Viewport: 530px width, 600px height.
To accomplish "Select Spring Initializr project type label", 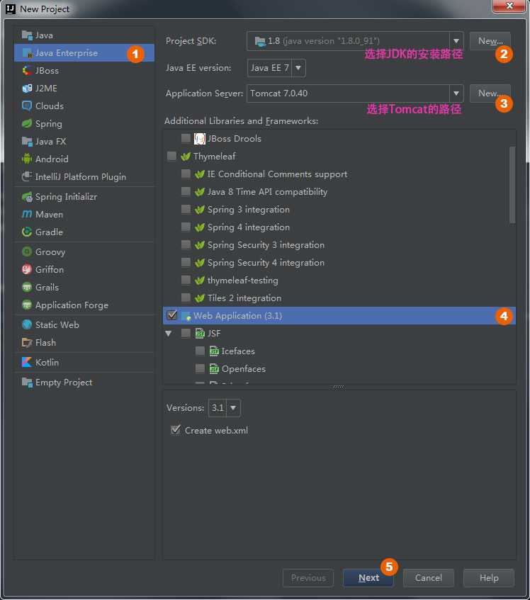I will [x=66, y=197].
